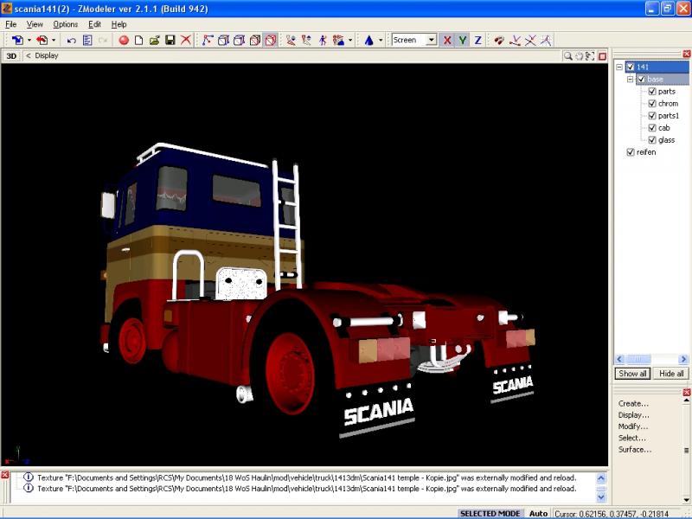
Task: Maximize viewport with red square icon
Action: (x=602, y=56)
